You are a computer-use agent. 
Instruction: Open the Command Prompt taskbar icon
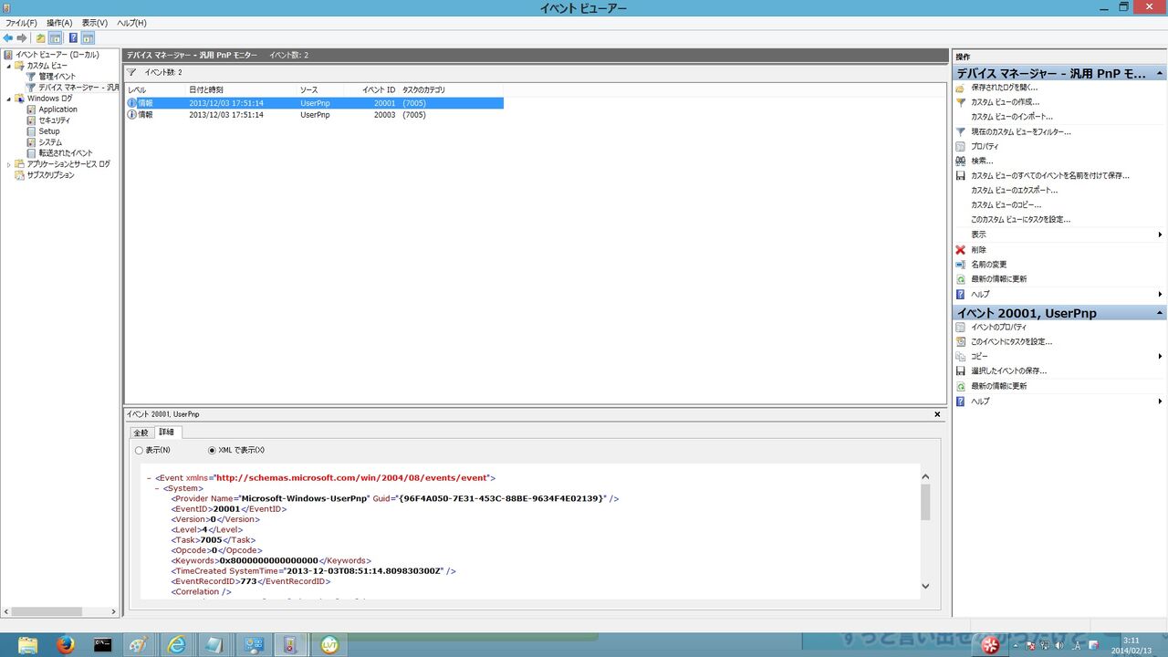click(103, 644)
